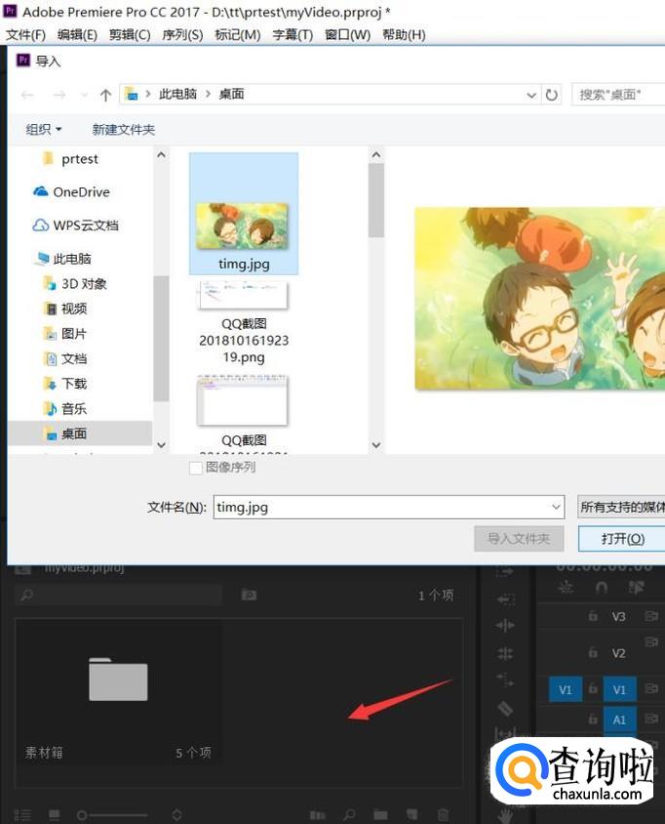Switch project panel to icon view
The image size is (665, 824).
point(55,815)
